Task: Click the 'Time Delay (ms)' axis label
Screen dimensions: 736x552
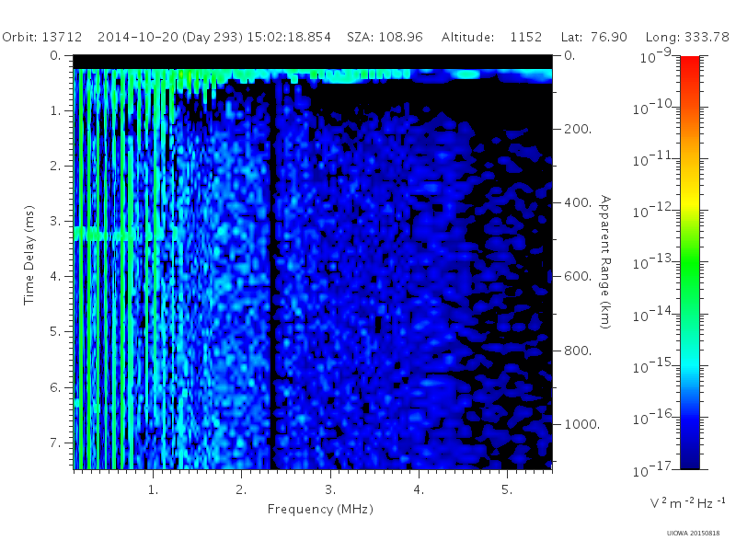Action: pos(29,255)
